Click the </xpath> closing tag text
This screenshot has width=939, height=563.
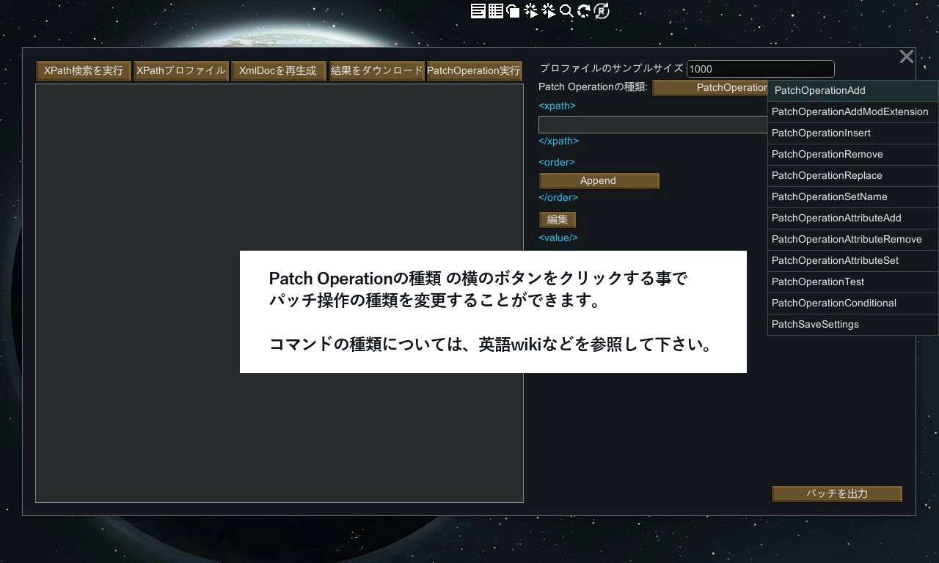coord(558,141)
